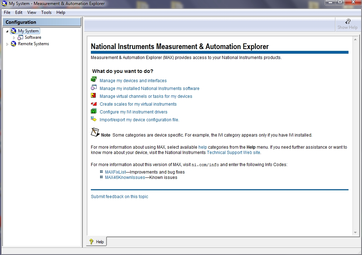
Task: Follow the help categories link
Action: pyautogui.click(x=202, y=147)
